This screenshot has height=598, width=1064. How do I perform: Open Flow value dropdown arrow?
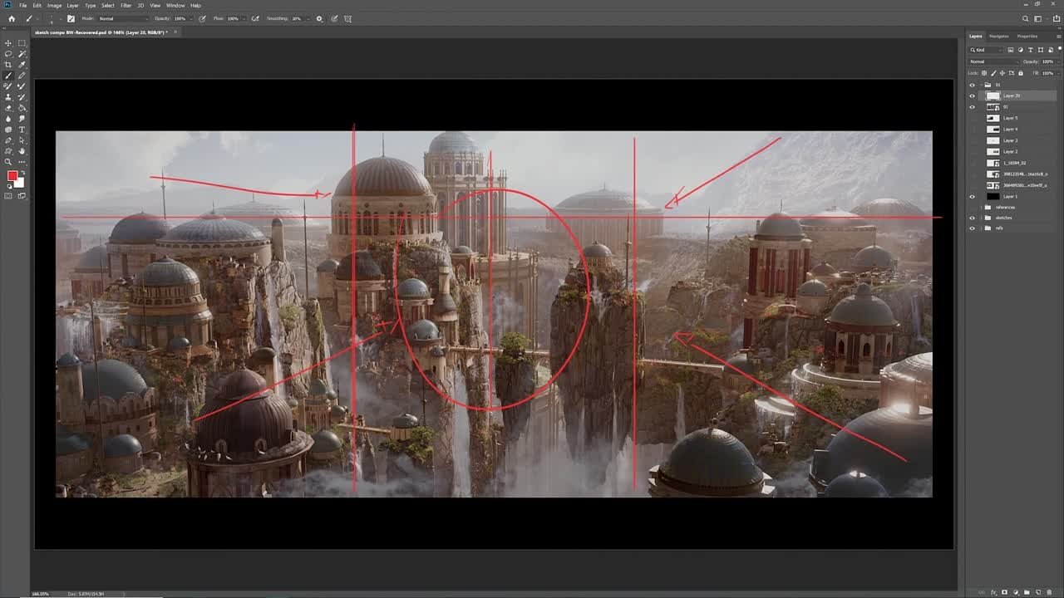[244, 18]
